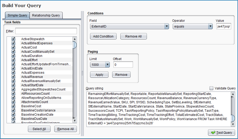Click the paging Remove button

121,75
